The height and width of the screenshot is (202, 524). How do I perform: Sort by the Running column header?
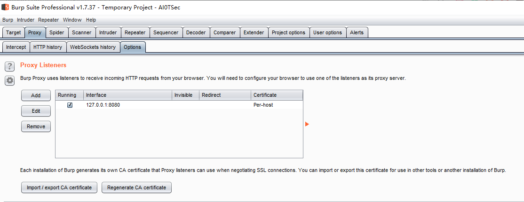(x=69, y=95)
